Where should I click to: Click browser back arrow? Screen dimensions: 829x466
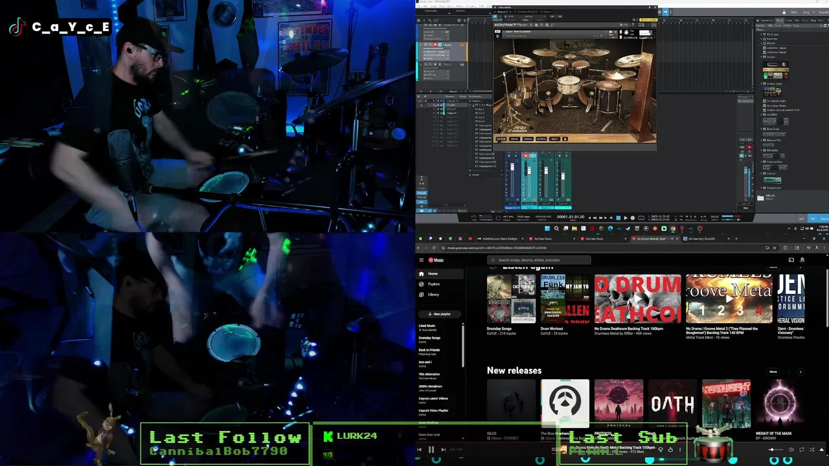pos(418,248)
